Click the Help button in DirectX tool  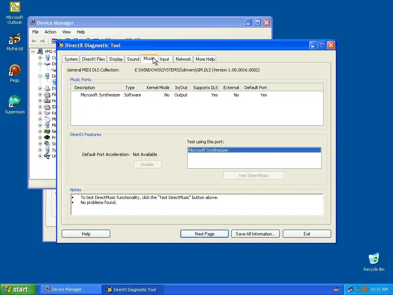(86, 234)
